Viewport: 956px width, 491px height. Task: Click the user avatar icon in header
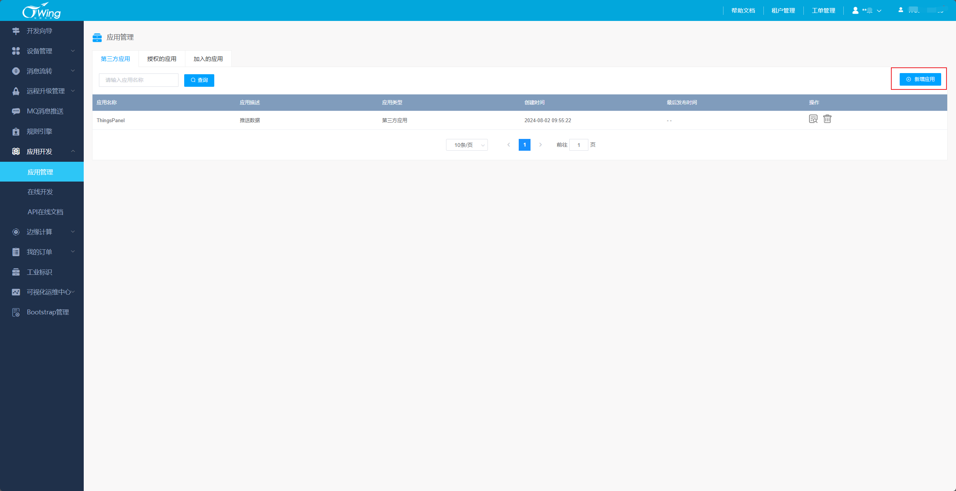coord(855,11)
